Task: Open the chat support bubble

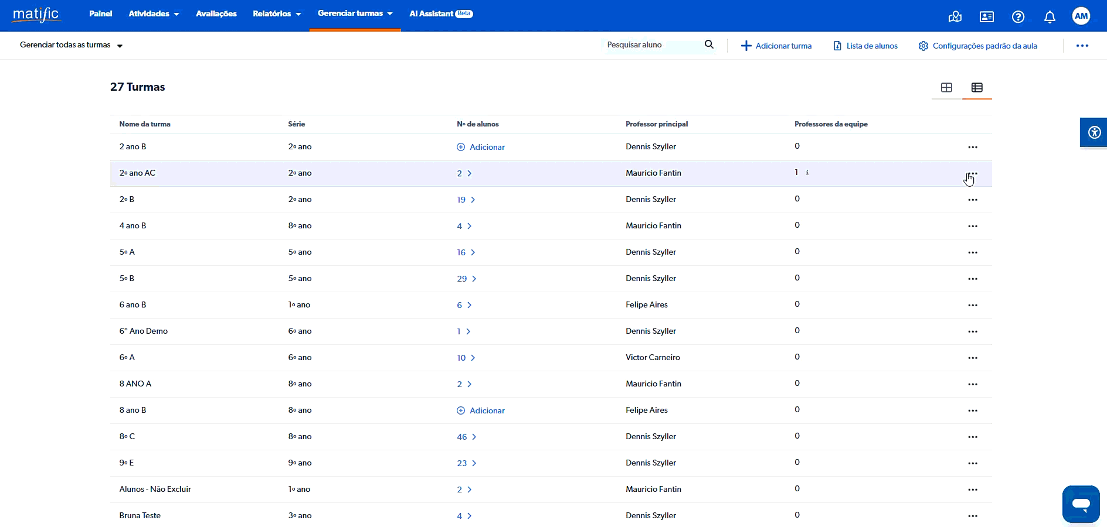Action: tap(1081, 504)
